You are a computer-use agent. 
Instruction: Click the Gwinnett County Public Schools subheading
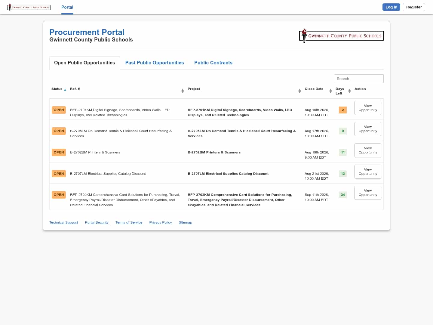pos(91,40)
